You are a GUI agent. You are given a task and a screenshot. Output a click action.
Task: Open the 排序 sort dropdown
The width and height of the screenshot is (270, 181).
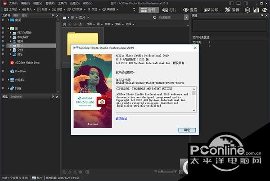[x=108, y=24]
